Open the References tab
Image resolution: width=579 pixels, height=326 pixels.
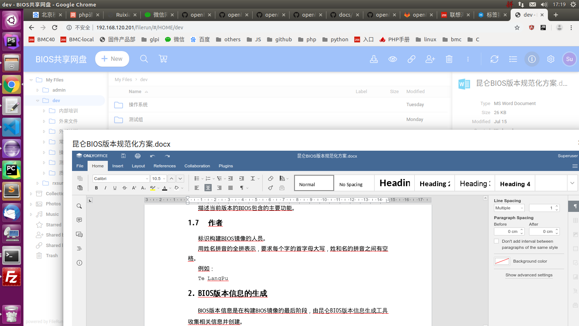(x=164, y=166)
